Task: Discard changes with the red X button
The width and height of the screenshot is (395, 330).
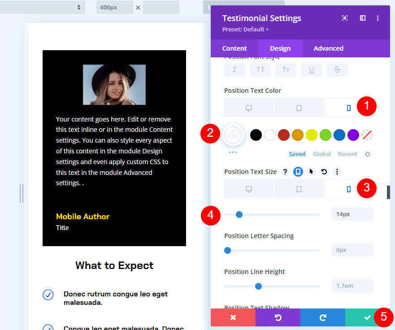Action: pyautogui.click(x=233, y=317)
